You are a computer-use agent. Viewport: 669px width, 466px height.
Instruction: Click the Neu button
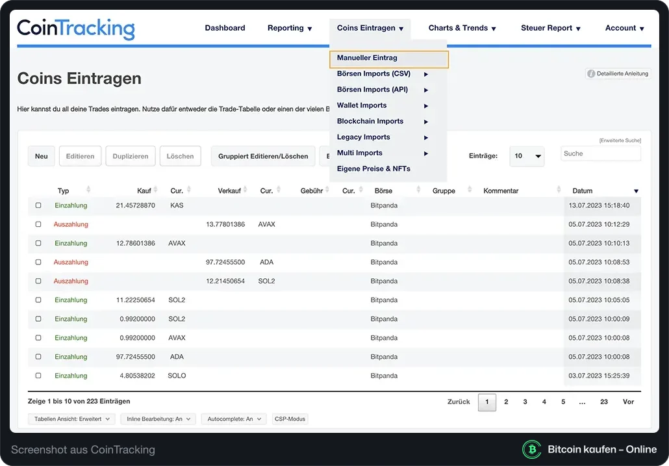[x=42, y=156]
